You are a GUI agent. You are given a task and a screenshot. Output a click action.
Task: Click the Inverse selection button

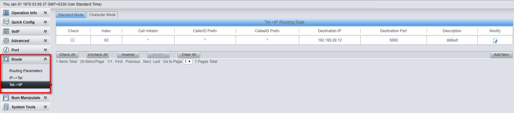(128, 54)
